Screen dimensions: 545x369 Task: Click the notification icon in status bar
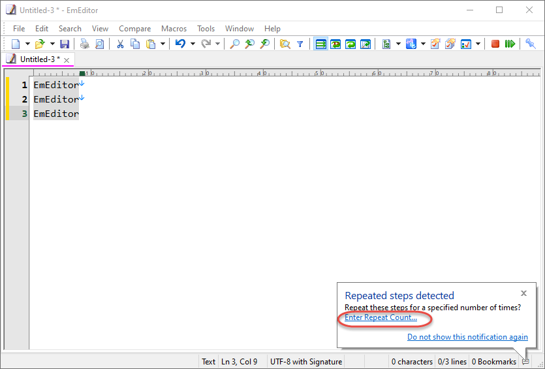click(x=526, y=361)
